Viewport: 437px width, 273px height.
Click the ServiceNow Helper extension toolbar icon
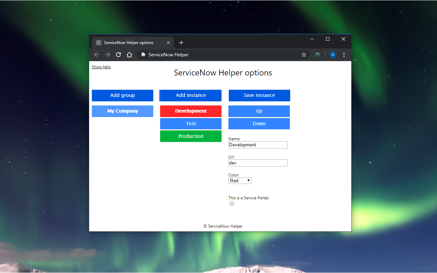(318, 55)
